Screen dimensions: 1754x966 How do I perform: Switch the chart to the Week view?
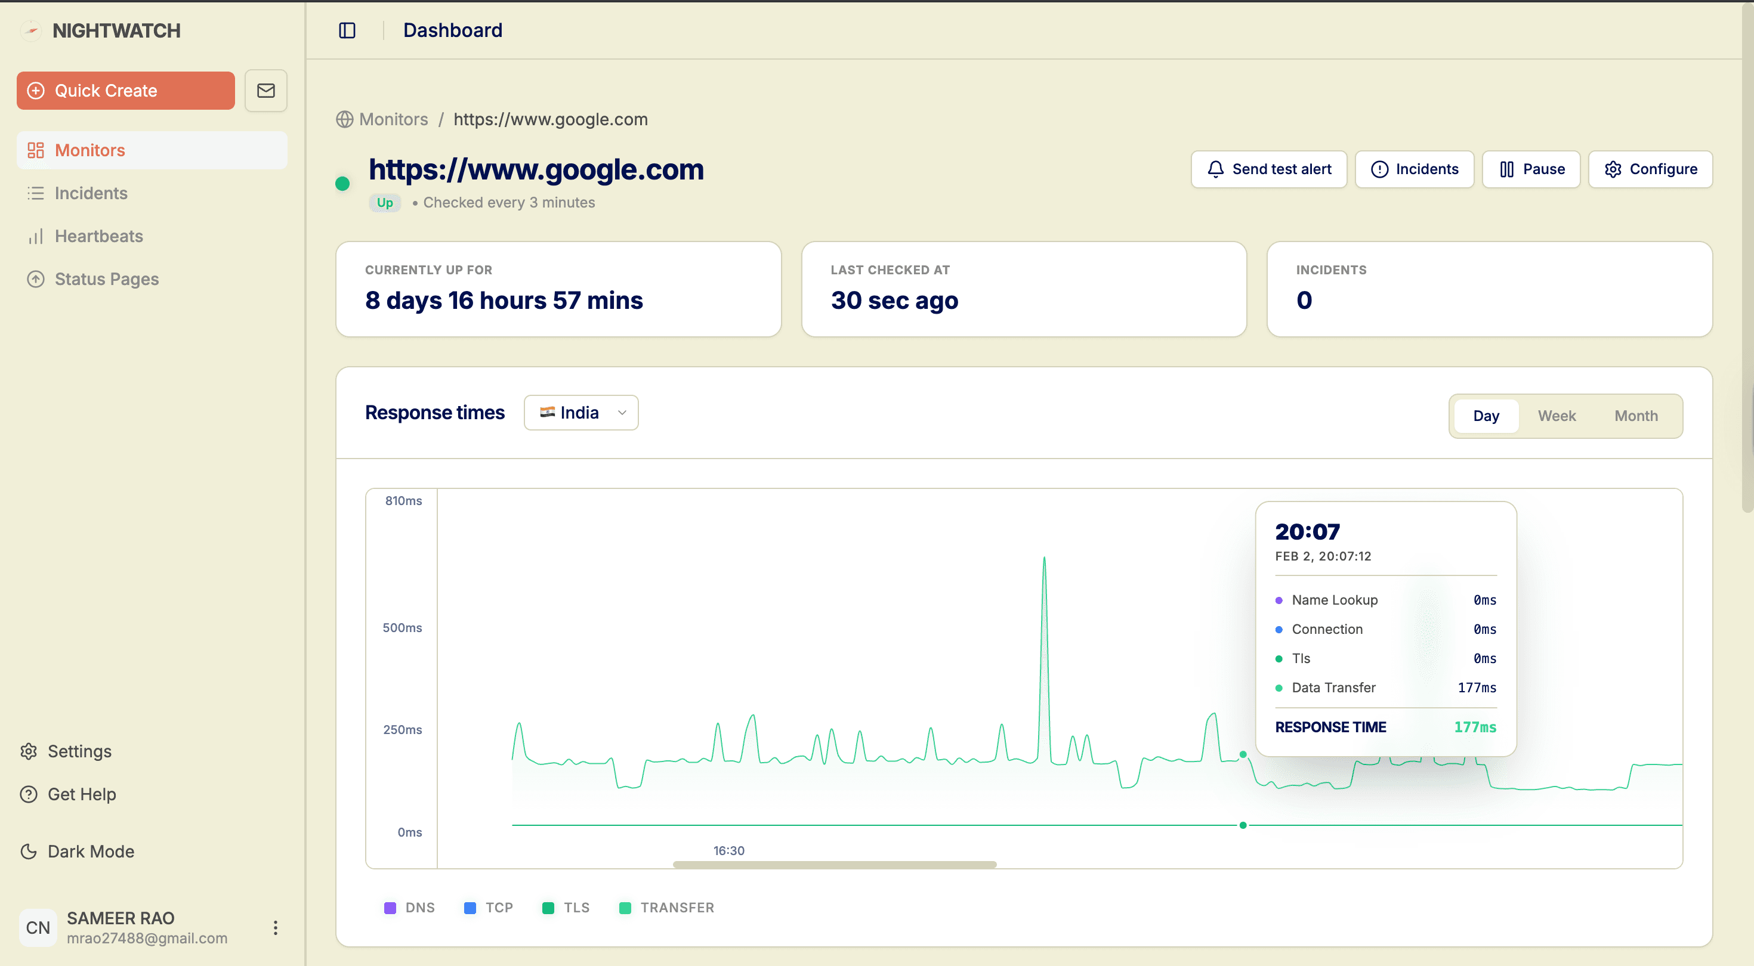(1557, 416)
